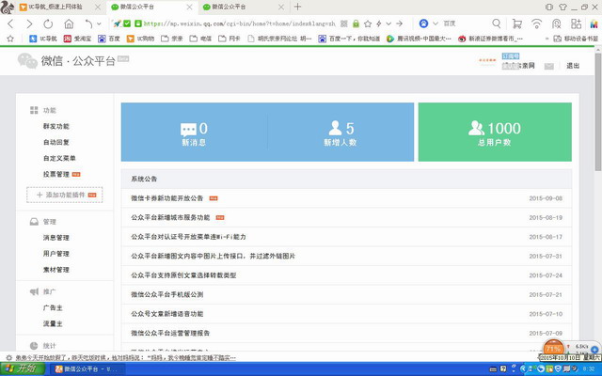Open browser home page icon

pyautogui.click(x=69, y=23)
